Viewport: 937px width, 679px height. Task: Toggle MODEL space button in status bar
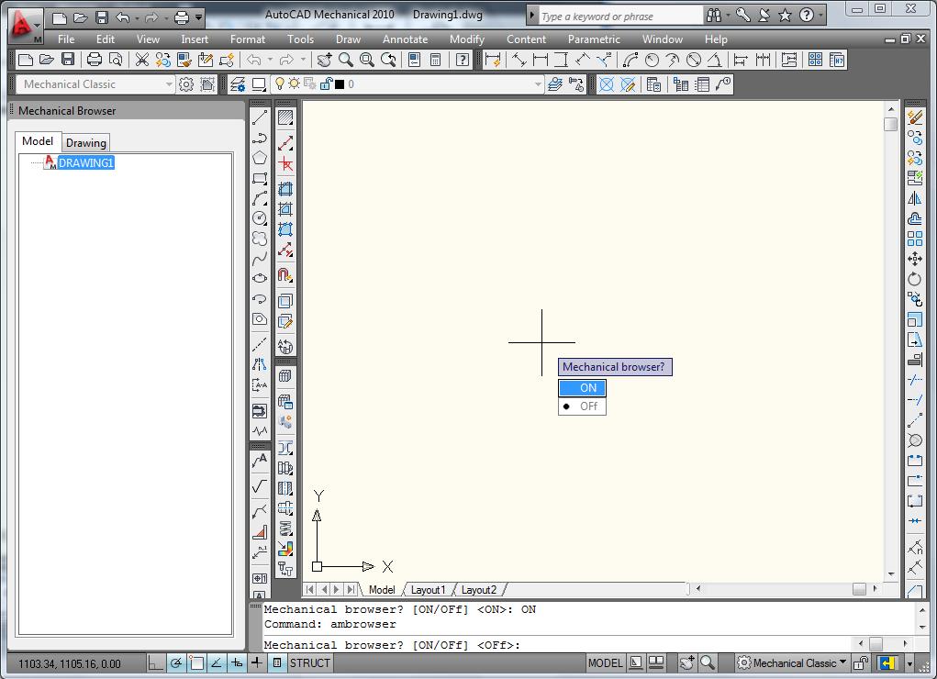pos(605,662)
